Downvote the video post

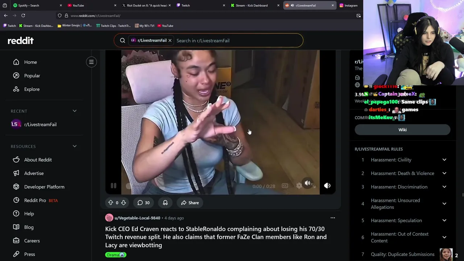pos(123,203)
